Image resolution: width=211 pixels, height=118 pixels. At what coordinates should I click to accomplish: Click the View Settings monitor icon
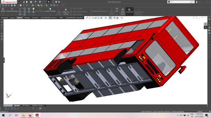122,18
